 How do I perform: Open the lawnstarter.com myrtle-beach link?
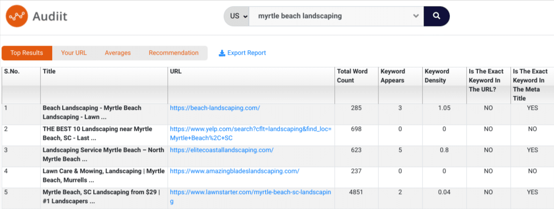[251, 196]
